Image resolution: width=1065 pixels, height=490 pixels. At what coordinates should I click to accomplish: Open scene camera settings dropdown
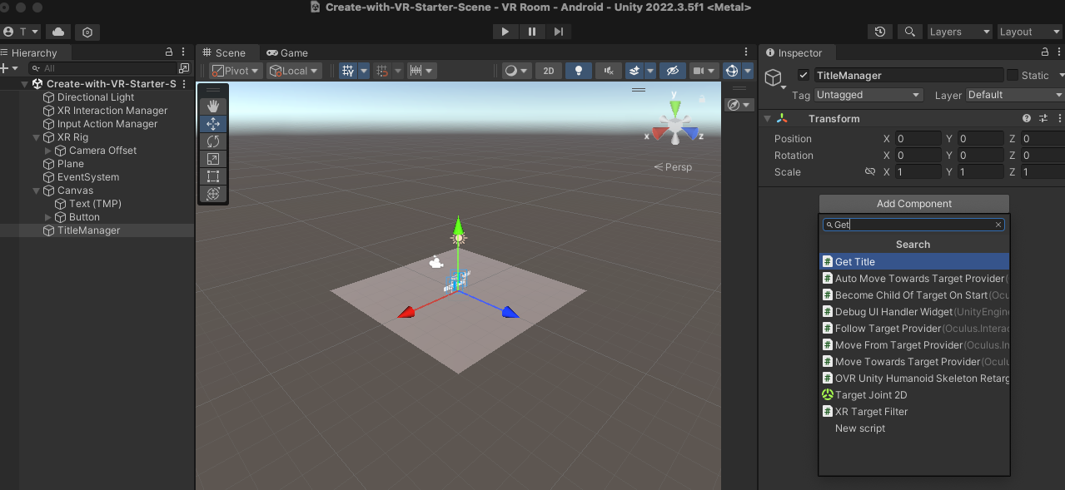pos(704,71)
